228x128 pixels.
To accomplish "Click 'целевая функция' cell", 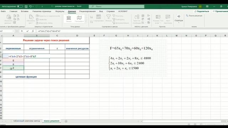I will pos(26,77).
